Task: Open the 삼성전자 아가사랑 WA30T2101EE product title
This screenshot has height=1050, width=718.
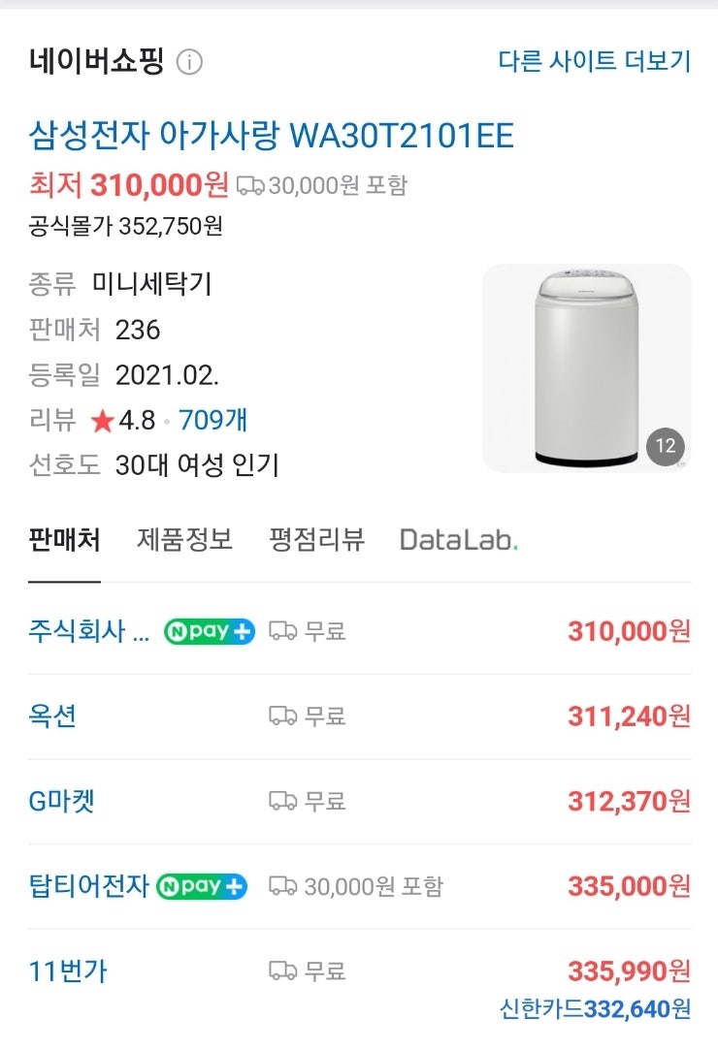Action: pyautogui.click(x=271, y=136)
